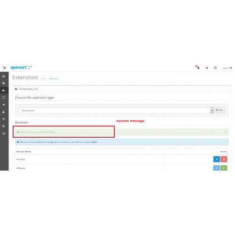Go to storefront via home icon
Screen dimensions: 235x235
207,68
